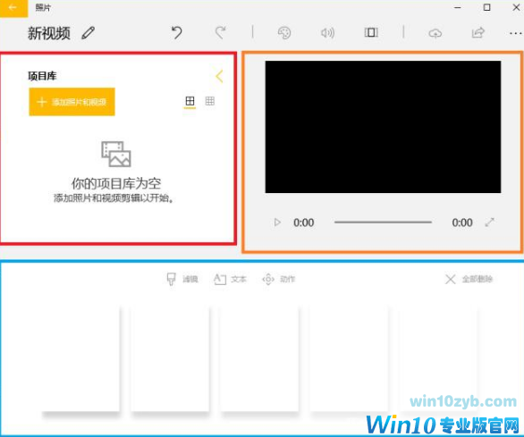Undo the last action
The width and height of the screenshot is (524, 437).
[177, 33]
